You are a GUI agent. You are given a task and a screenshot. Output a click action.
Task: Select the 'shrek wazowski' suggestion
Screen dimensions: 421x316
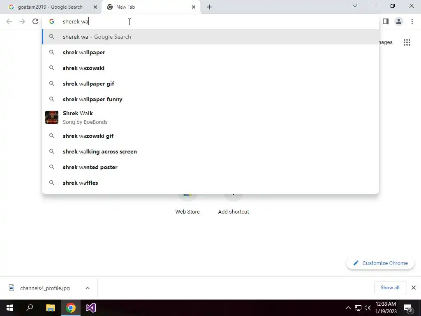(210, 68)
